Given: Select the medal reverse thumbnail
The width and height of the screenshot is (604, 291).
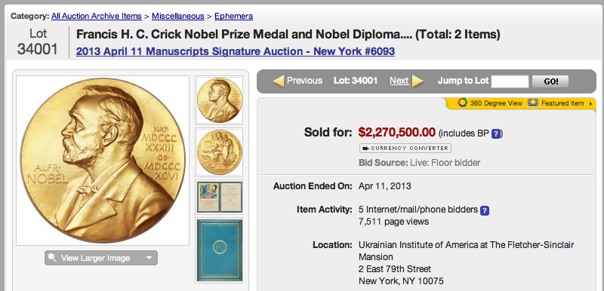Looking at the screenshot, I should pos(219,152).
